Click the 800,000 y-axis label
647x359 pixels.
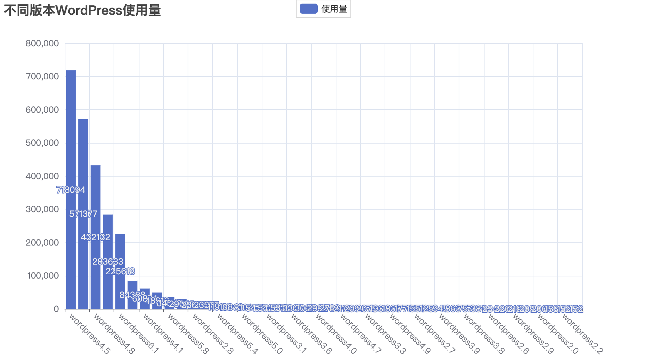(x=42, y=43)
